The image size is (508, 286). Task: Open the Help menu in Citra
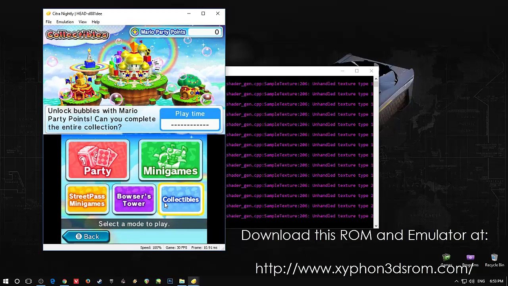tap(96, 22)
